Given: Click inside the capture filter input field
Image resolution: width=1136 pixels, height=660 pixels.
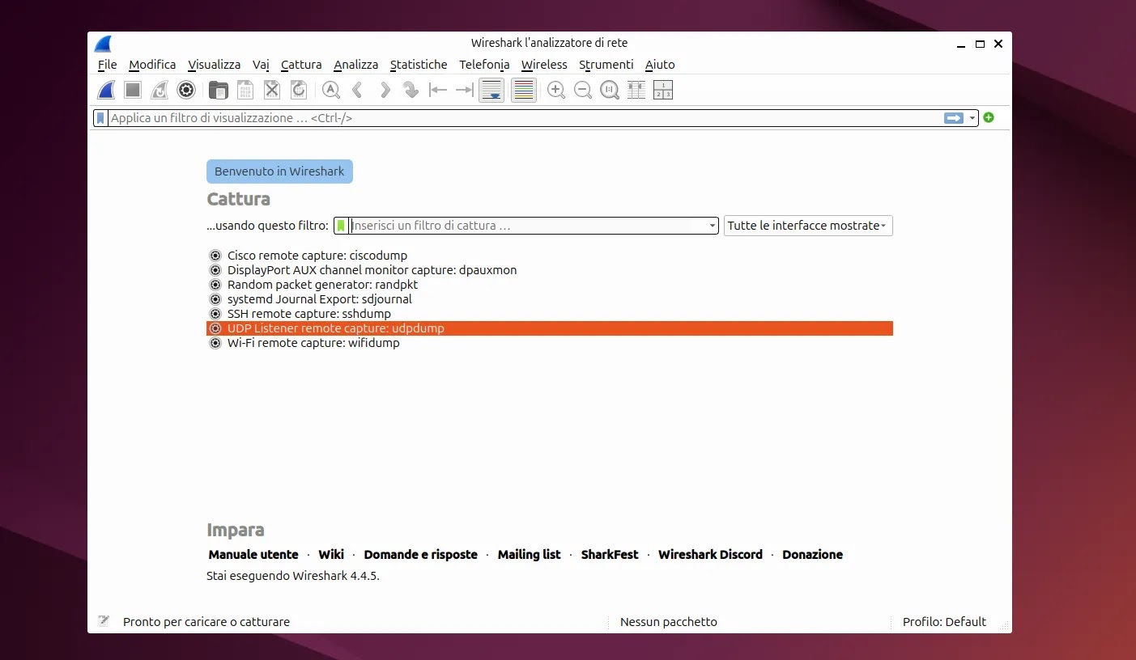Looking at the screenshot, I should [x=527, y=226].
